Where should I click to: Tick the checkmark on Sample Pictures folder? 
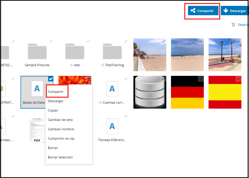pyautogui.click(x=51, y=41)
